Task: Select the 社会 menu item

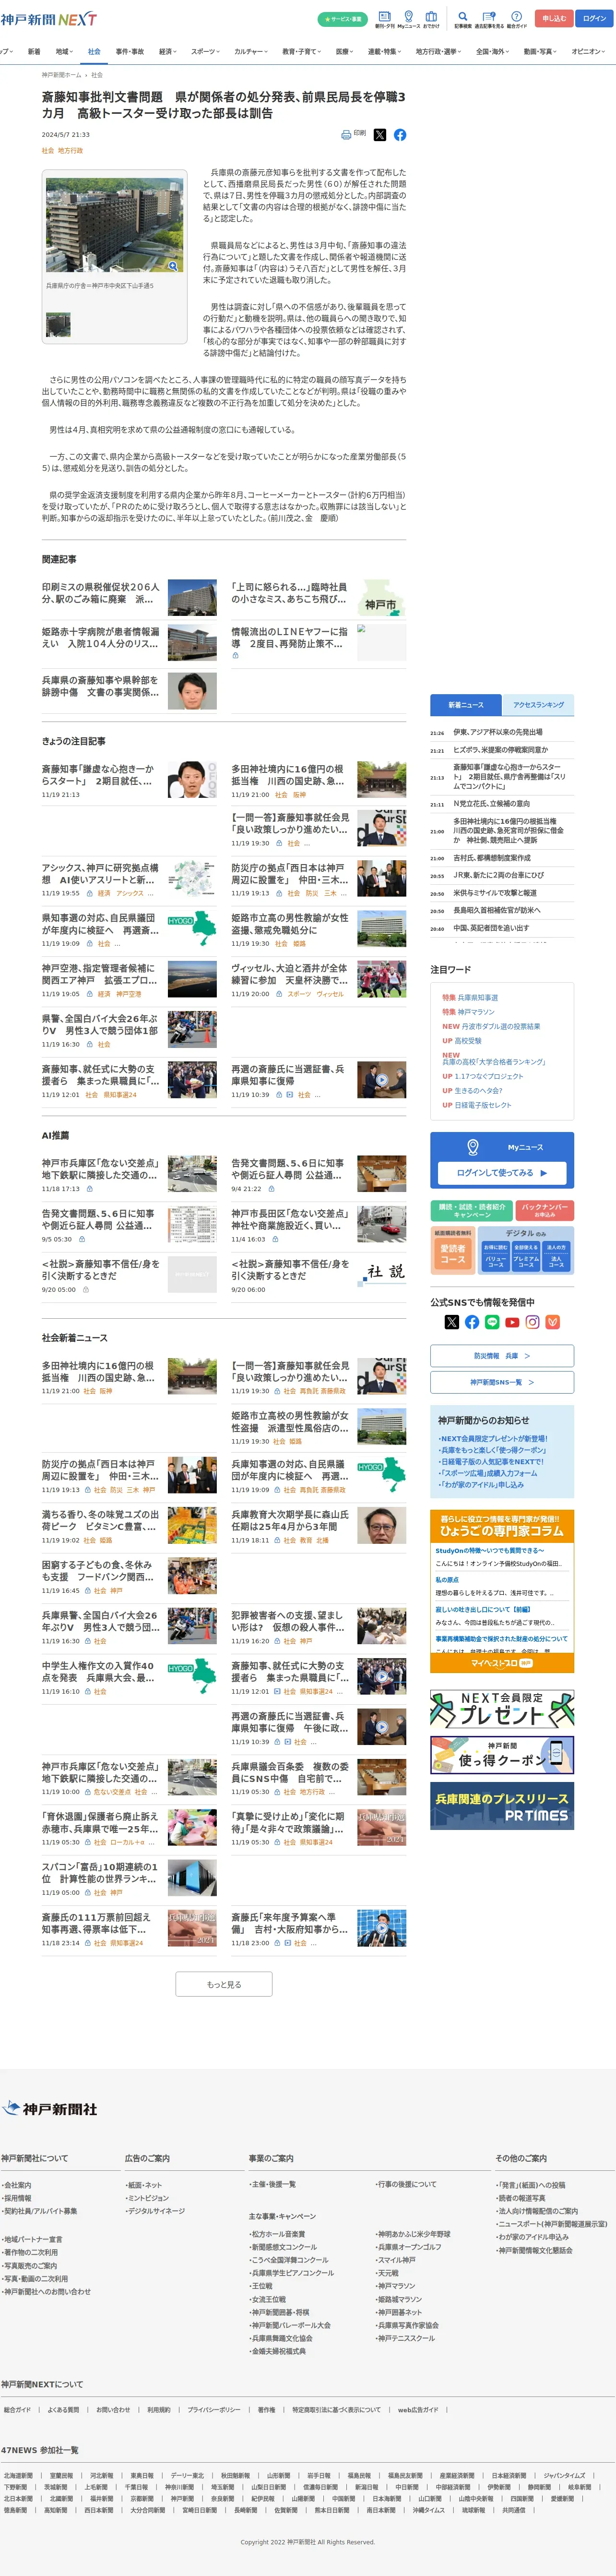Action: coord(94,51)
